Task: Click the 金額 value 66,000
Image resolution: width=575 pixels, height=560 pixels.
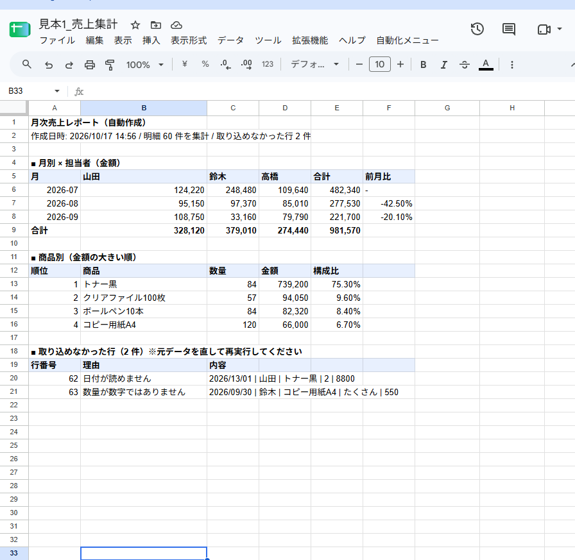Action: point(285,325)
